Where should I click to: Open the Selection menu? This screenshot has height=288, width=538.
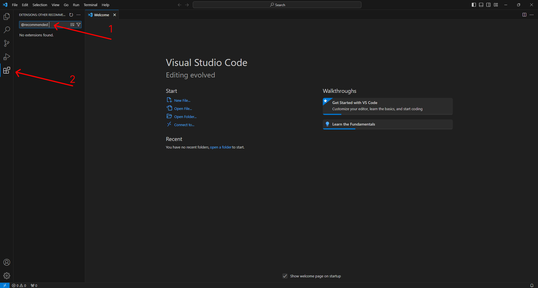coord(40,5)
